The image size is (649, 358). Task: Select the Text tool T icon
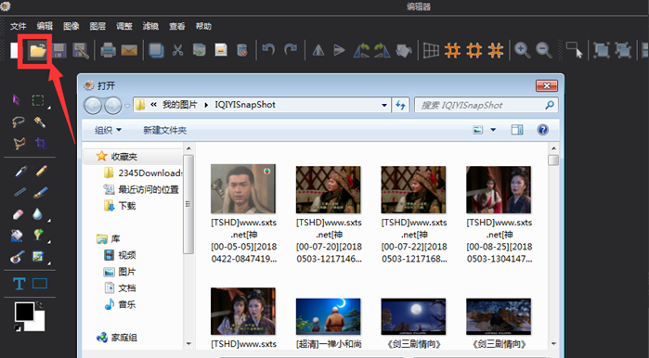pos(19,284)
